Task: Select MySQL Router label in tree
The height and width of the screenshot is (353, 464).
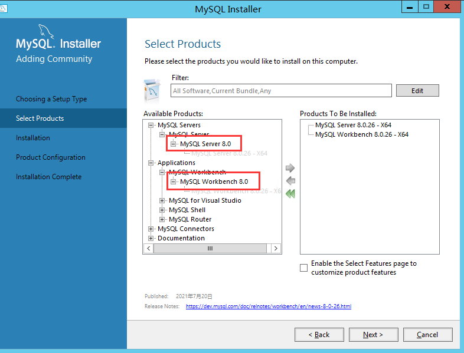Action: tap(190, 219)
